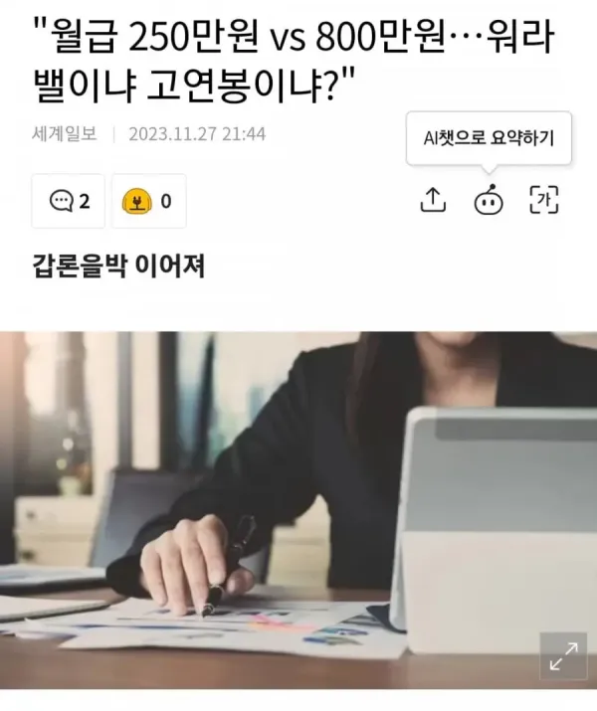Open the font size 가 icon
The image size is (597, 711).
click(544, 200)
